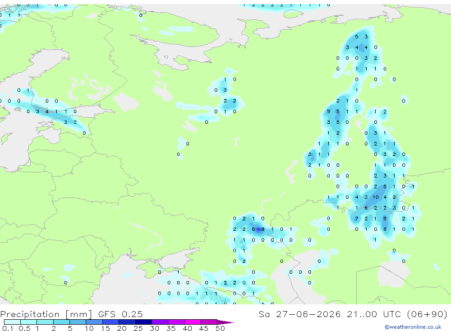Click the legend label '40'
The width and height of the screenshot is (451, 331).
(x=187, y=328)
